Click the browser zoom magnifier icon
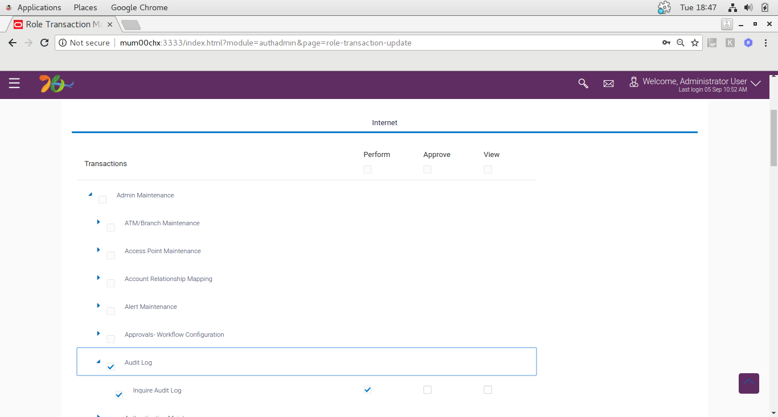The width and height of the screenshot is (778, 417). click(x=680, y=43)
